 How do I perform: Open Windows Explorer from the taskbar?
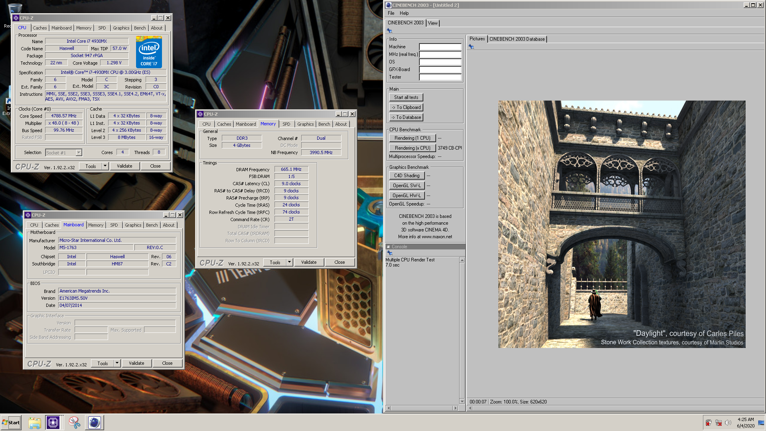tap(35, 422)
